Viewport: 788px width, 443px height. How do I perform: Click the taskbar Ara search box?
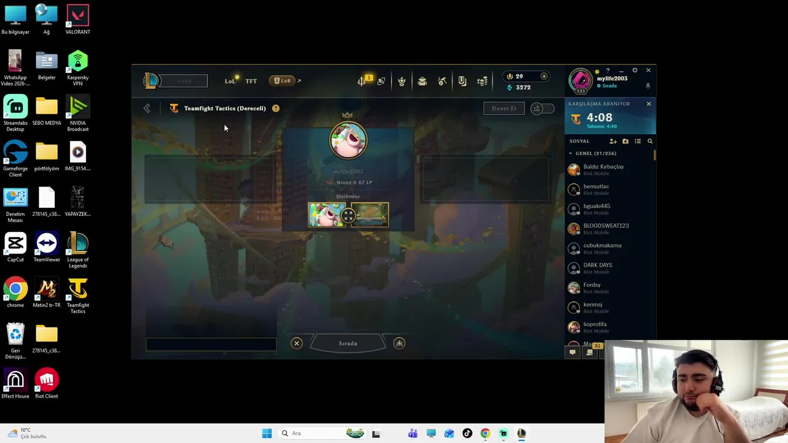click(322, 433)
